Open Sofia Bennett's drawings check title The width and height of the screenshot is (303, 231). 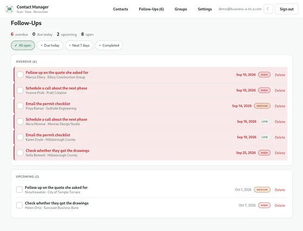(x=57, y=151)
